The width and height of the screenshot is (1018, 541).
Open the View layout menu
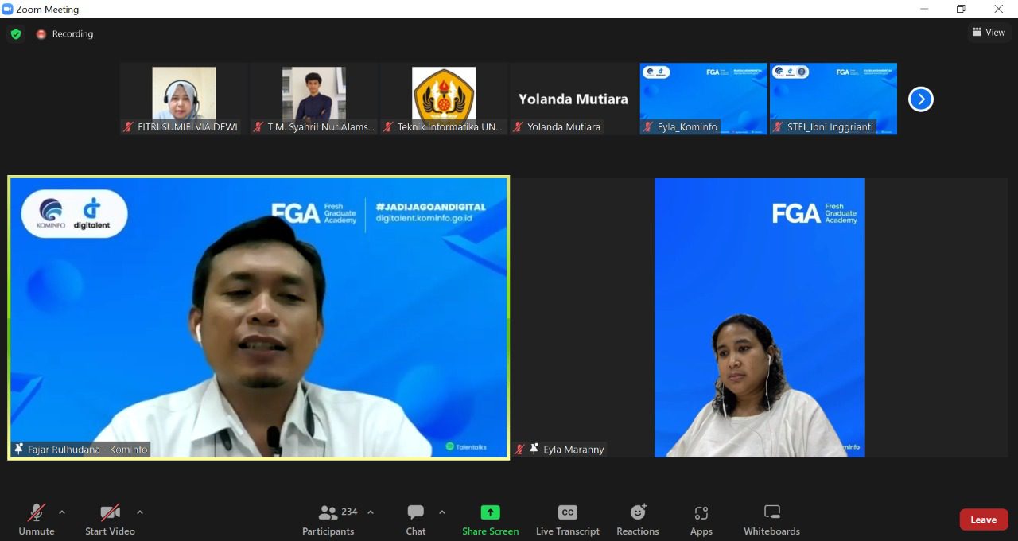[989, 33]
